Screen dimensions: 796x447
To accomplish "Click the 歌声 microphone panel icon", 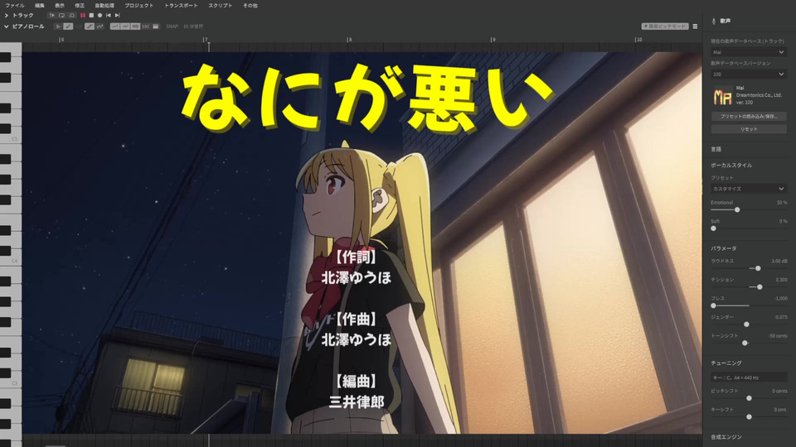I will [714, 22].
